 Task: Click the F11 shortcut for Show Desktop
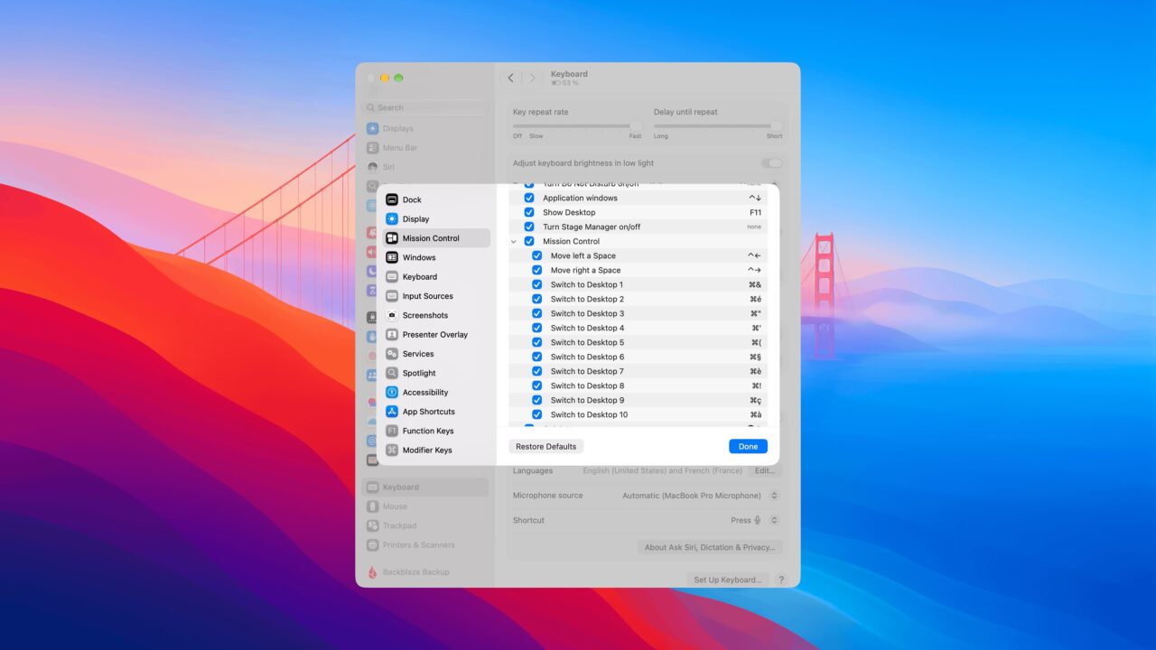click(755, 212)
